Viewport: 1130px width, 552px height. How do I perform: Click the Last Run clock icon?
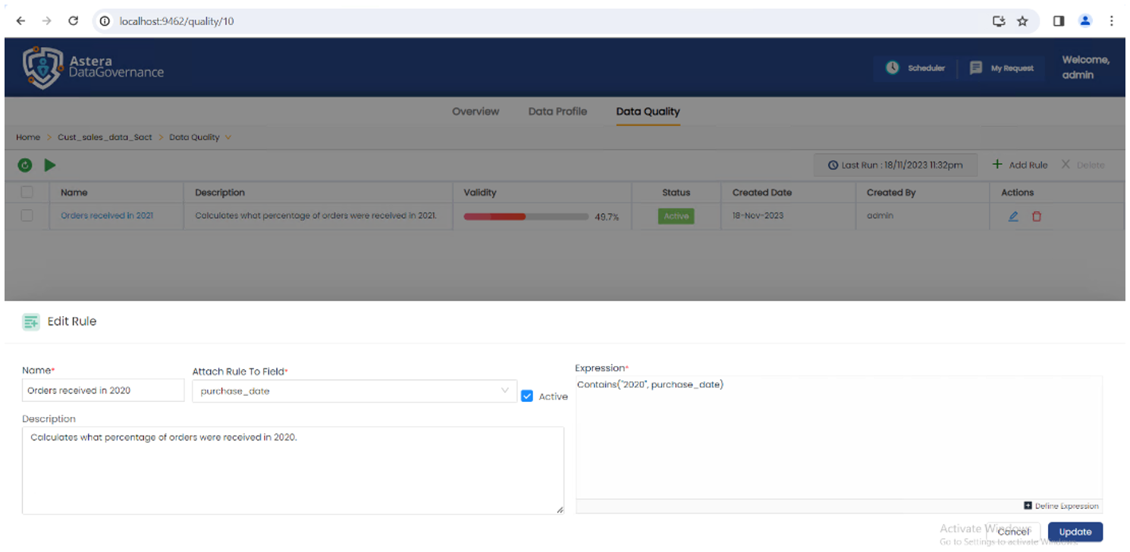pos(833,165)
